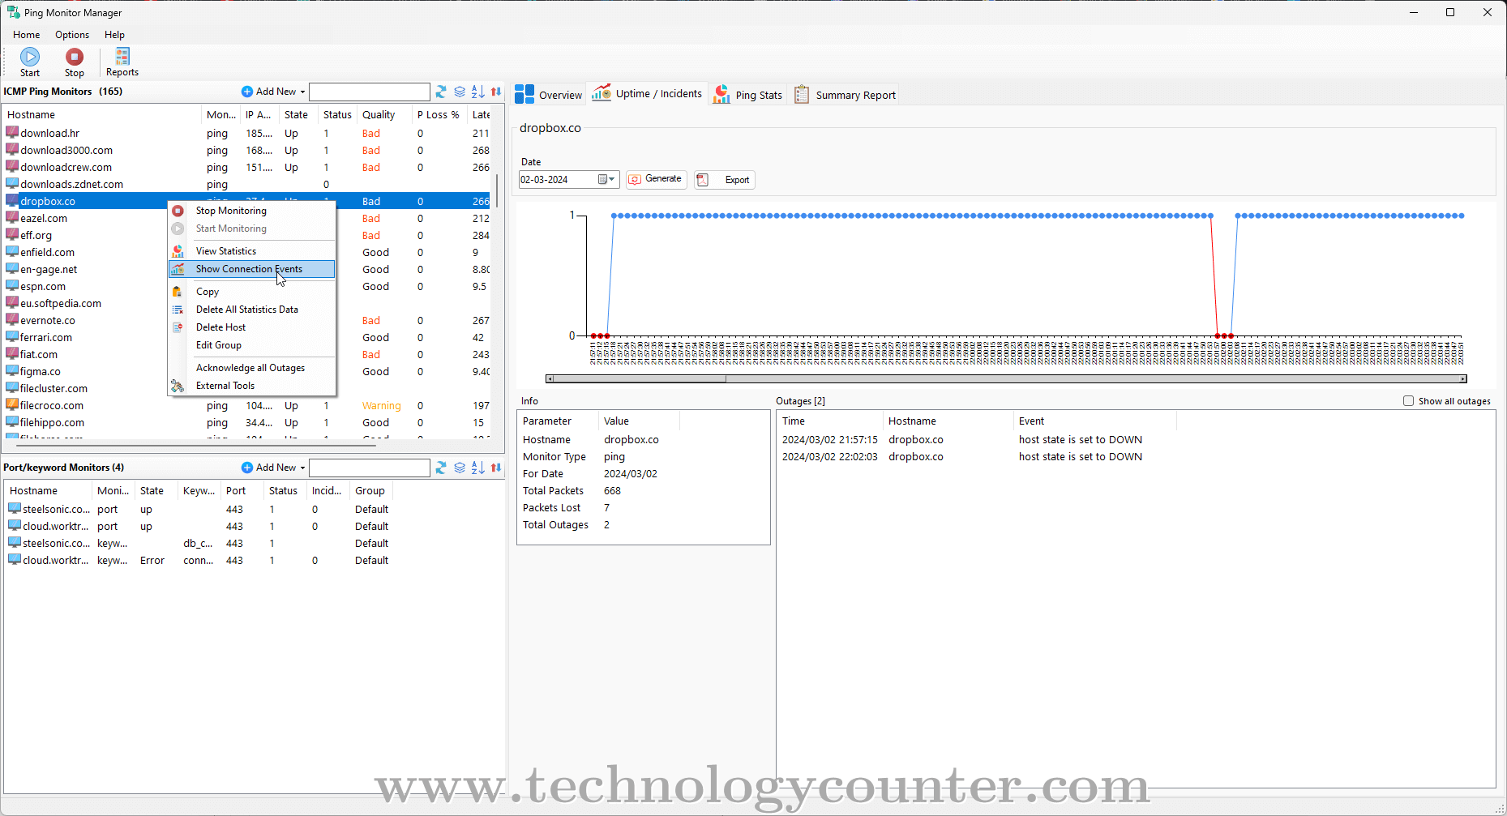This screenshot has width=1507, height=816.
Task: Select Acknowledge all Outages
Action: point(251,368)
